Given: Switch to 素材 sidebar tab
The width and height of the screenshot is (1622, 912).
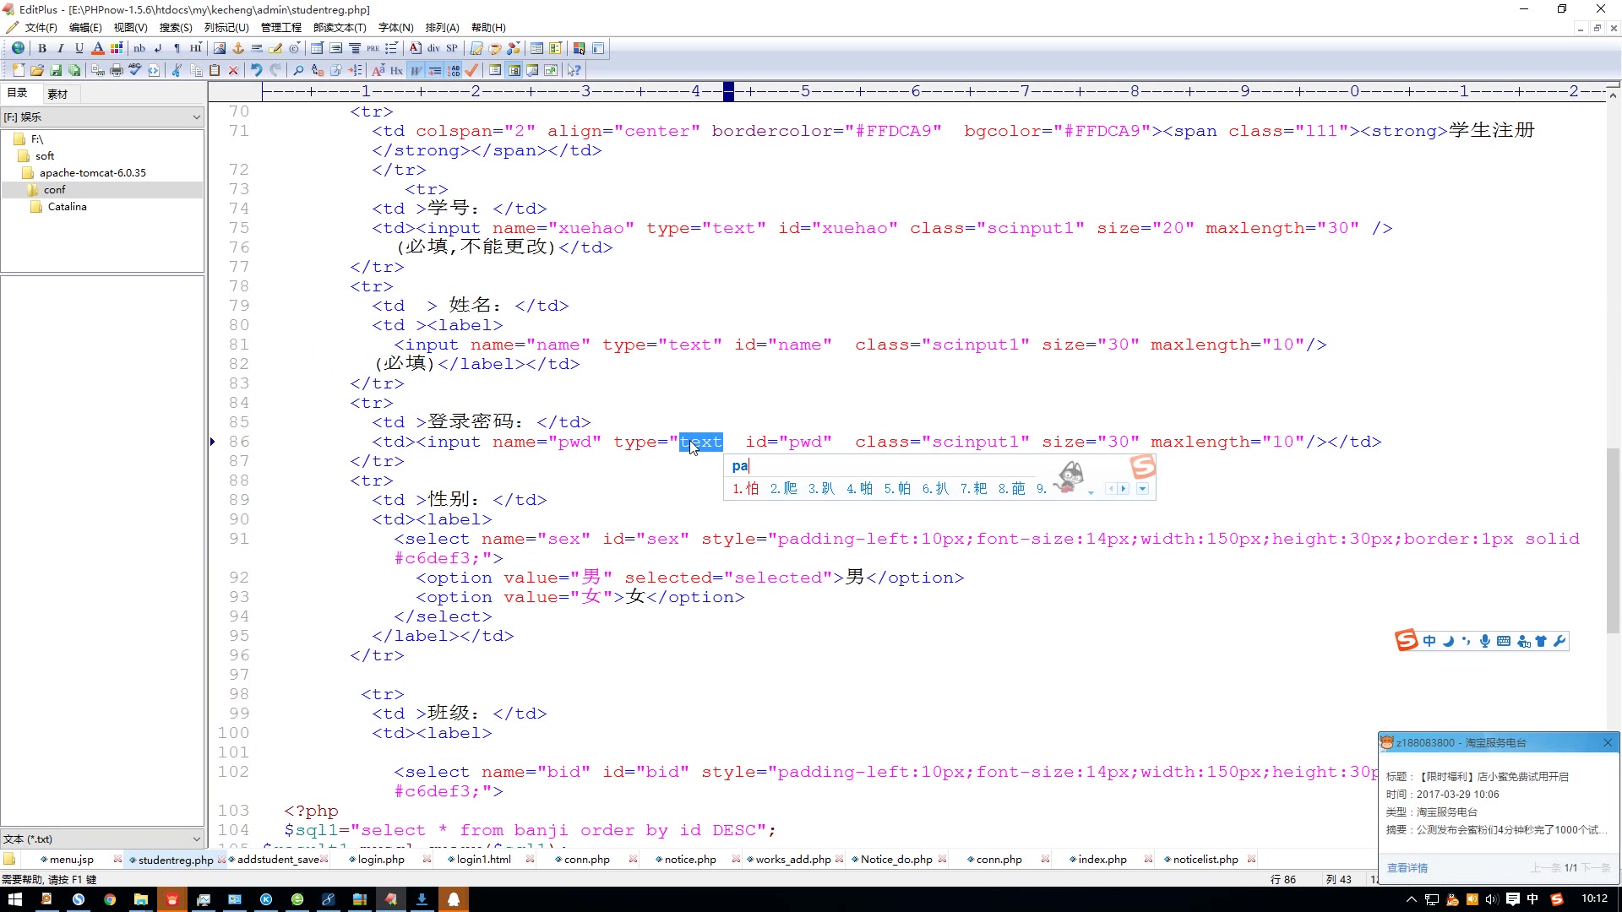Looking at the screenshot, I should pos(57,94).
